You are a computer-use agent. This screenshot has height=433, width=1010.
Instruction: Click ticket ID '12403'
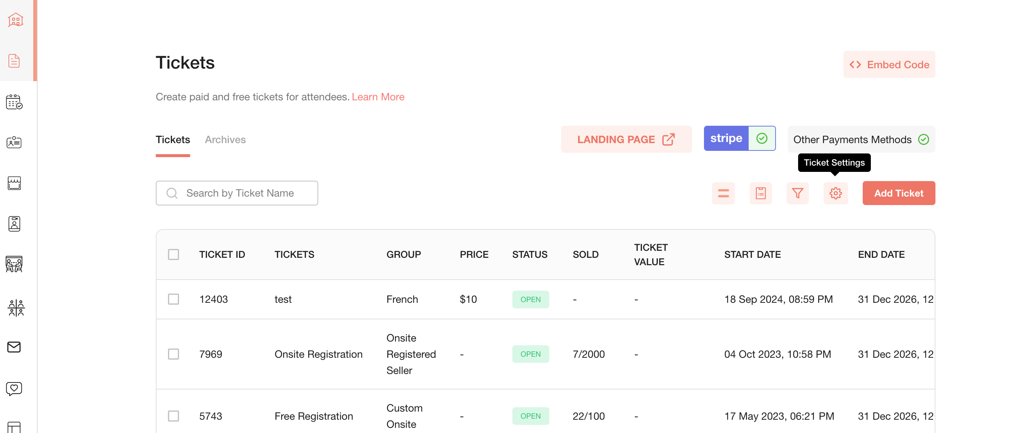213,299
